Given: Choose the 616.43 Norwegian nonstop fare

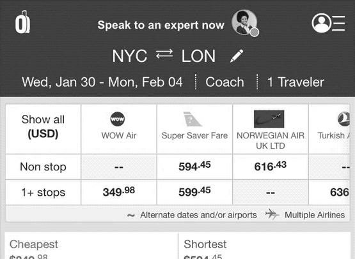Looking at the screenshot, I should pos(271,167).
